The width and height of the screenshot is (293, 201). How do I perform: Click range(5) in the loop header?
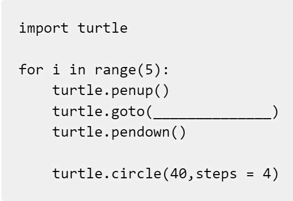coord(128,70)
